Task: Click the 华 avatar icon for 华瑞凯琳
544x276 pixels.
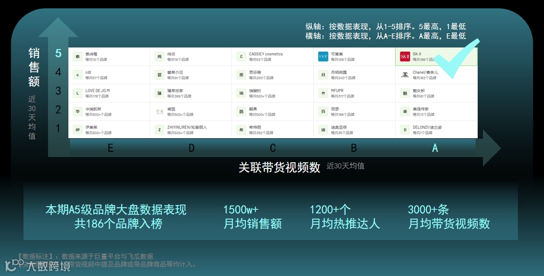Action: pos(78,112)
